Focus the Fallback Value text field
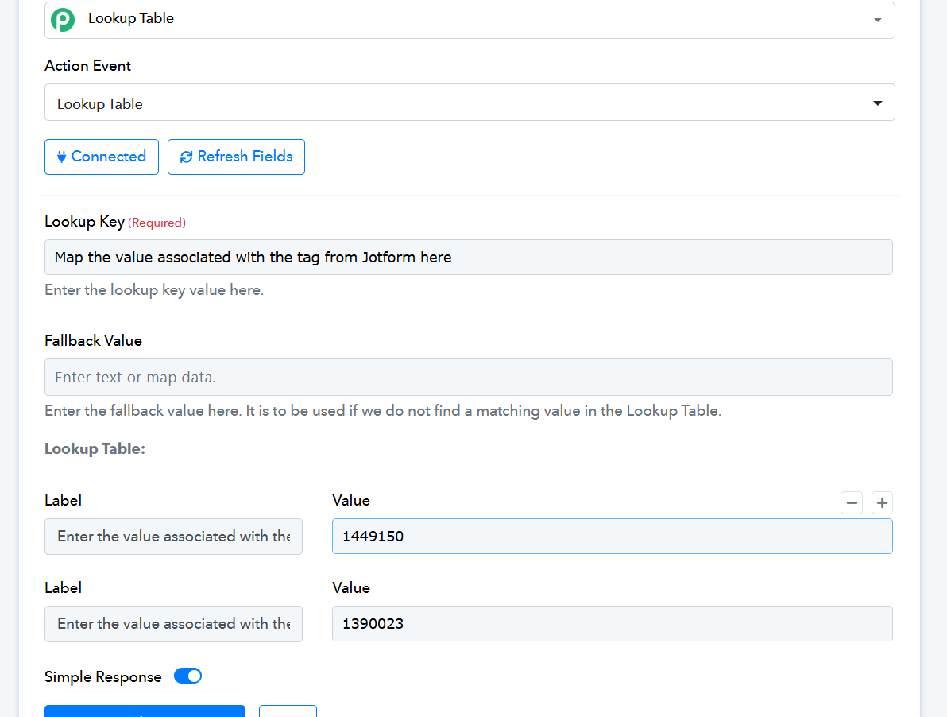Image resolution: width=947 pixels, height=717 pixels. (469, 378)
